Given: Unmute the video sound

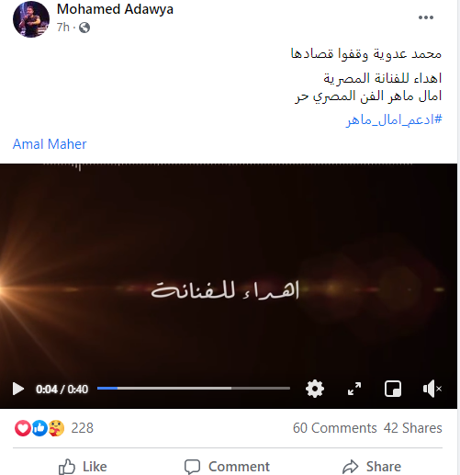Looking at the screenshot, I should coord(432,389).
